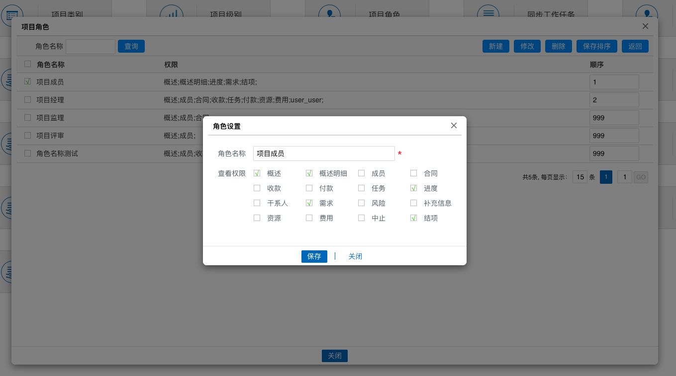The width and height of the screenshot is (676, 376).
Task: Click the 删除 button
Action: tap(558, 46)
